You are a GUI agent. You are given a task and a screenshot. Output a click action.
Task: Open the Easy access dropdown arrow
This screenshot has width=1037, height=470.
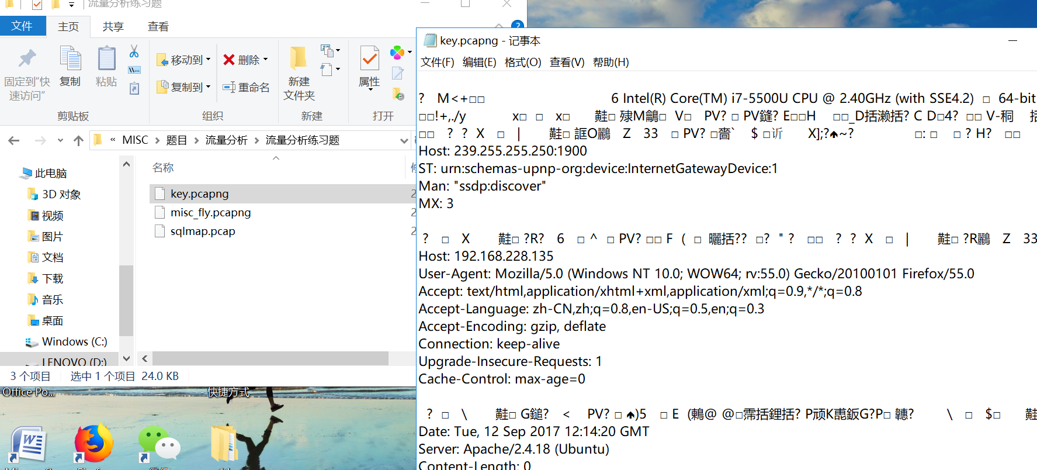[x=338, y=70]
